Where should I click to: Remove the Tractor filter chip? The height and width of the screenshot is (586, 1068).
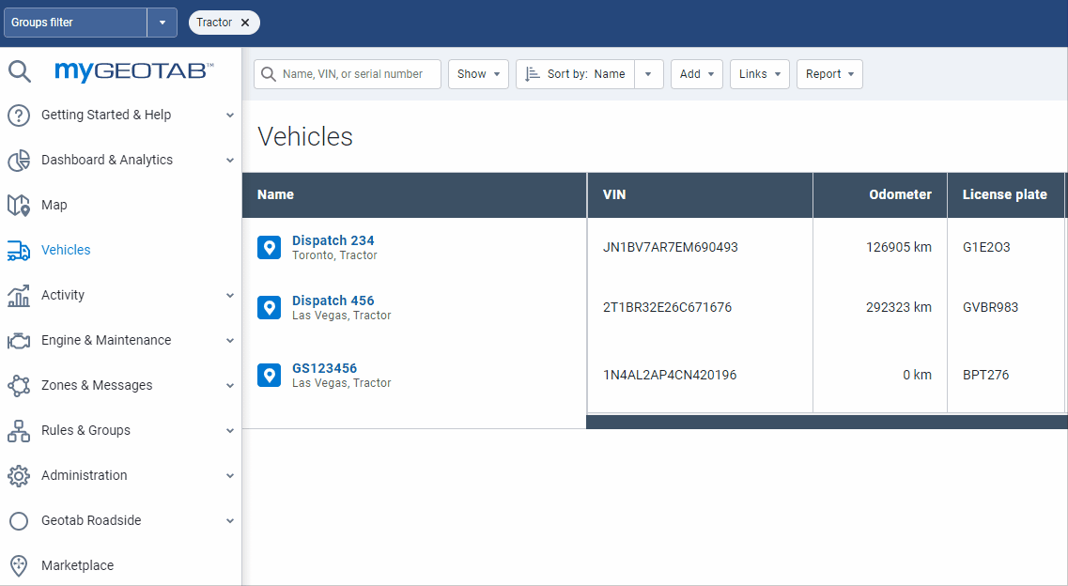[244, 22]
